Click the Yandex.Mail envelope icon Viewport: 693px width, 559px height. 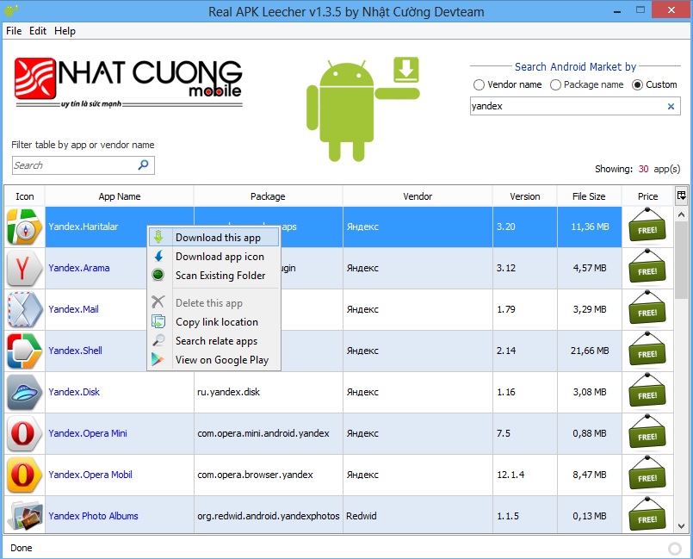25,309
